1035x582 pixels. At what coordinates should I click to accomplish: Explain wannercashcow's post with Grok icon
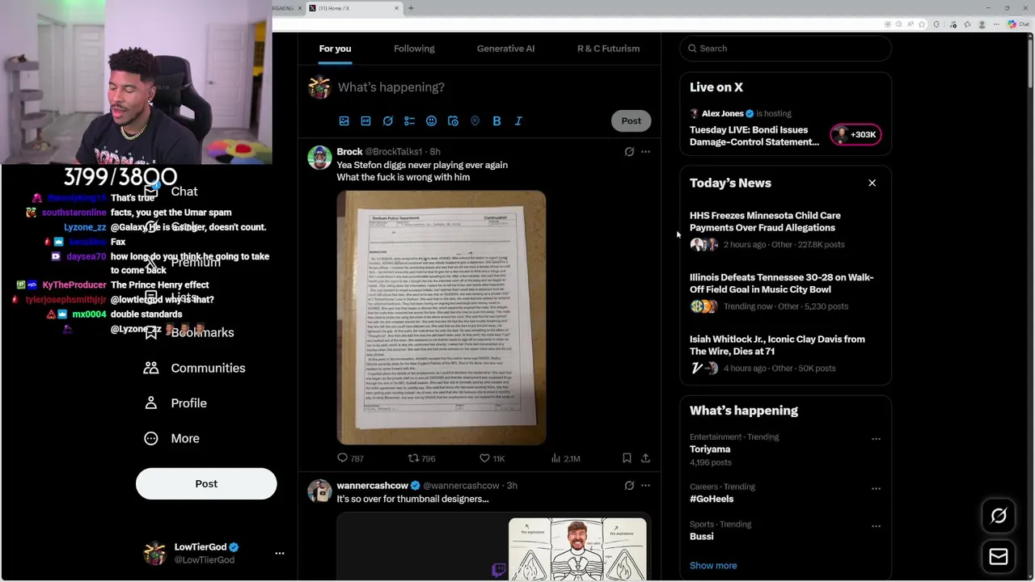tap(629, 486)
